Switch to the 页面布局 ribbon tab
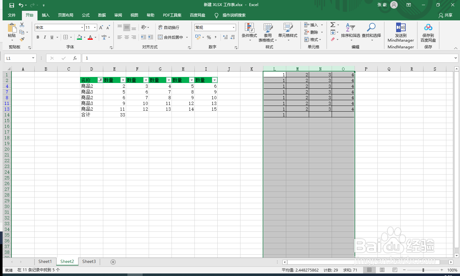Viewport: 460px width, 276px height. [x=65, y=15]
